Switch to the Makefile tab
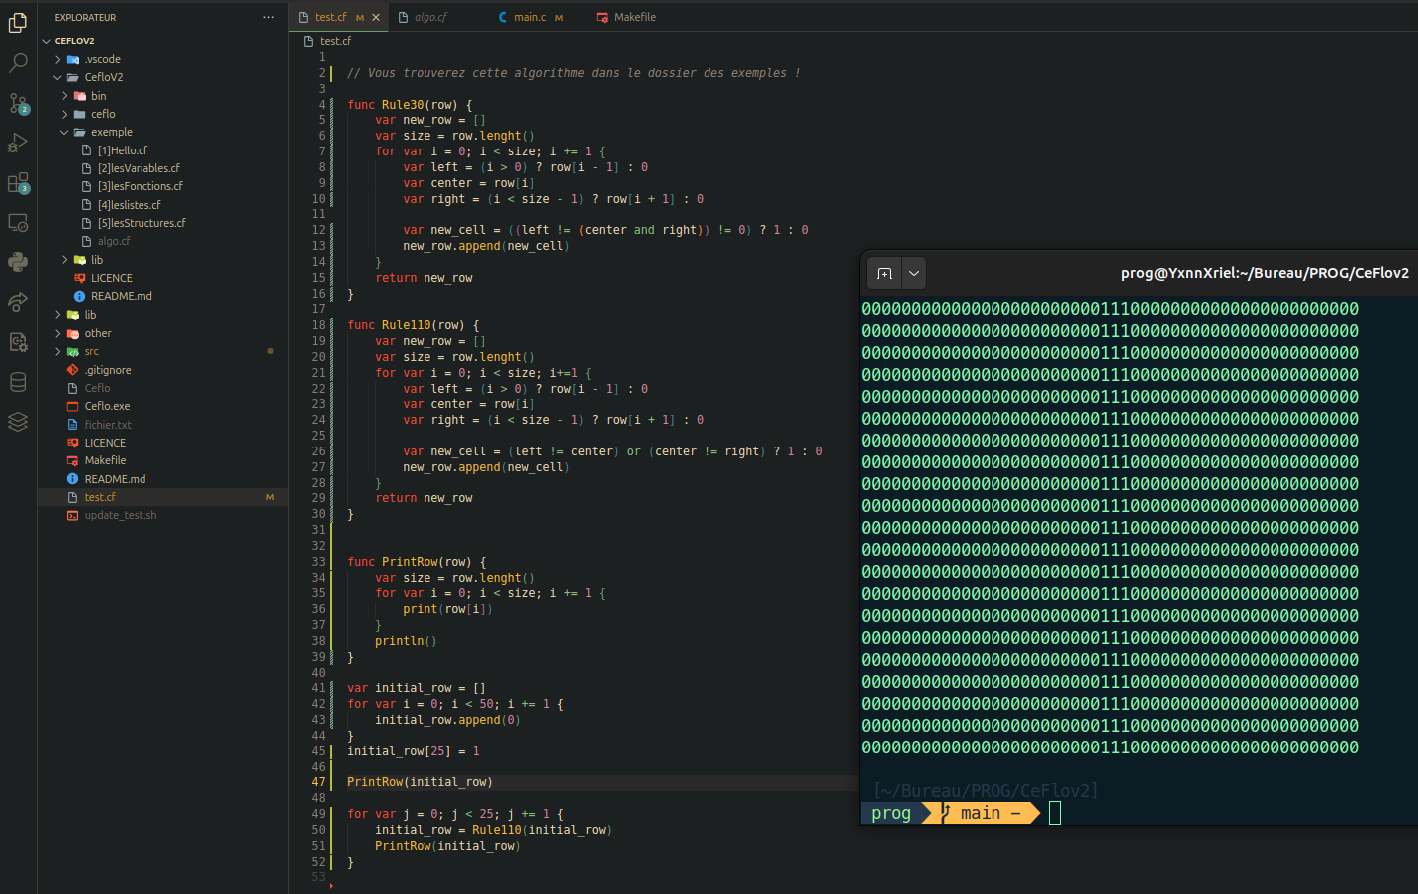The width and height of the screenshot is (1418, 894). [635, 17]
